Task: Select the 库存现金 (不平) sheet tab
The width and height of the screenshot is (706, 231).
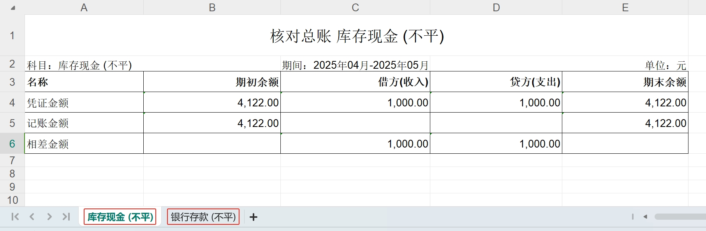Action: click(x=120, y=217)
